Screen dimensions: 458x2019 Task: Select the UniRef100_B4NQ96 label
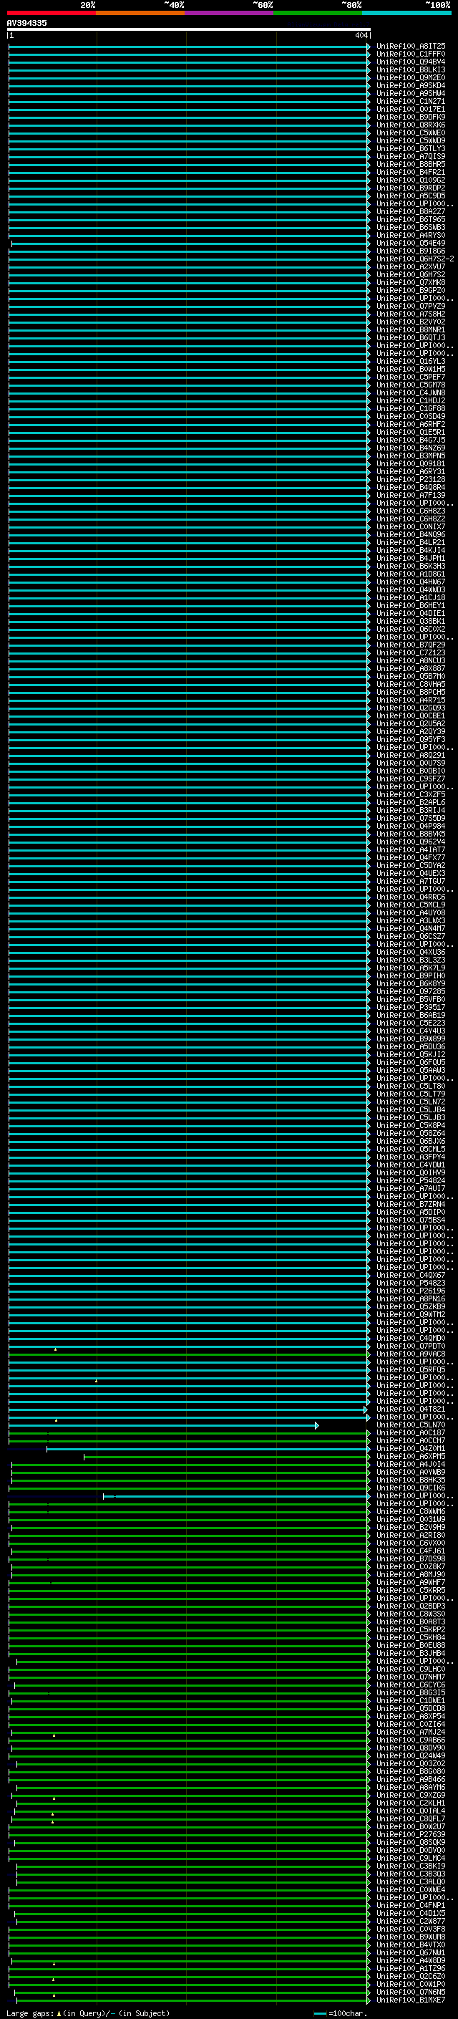pyautogui.click(x=411, y=534)
